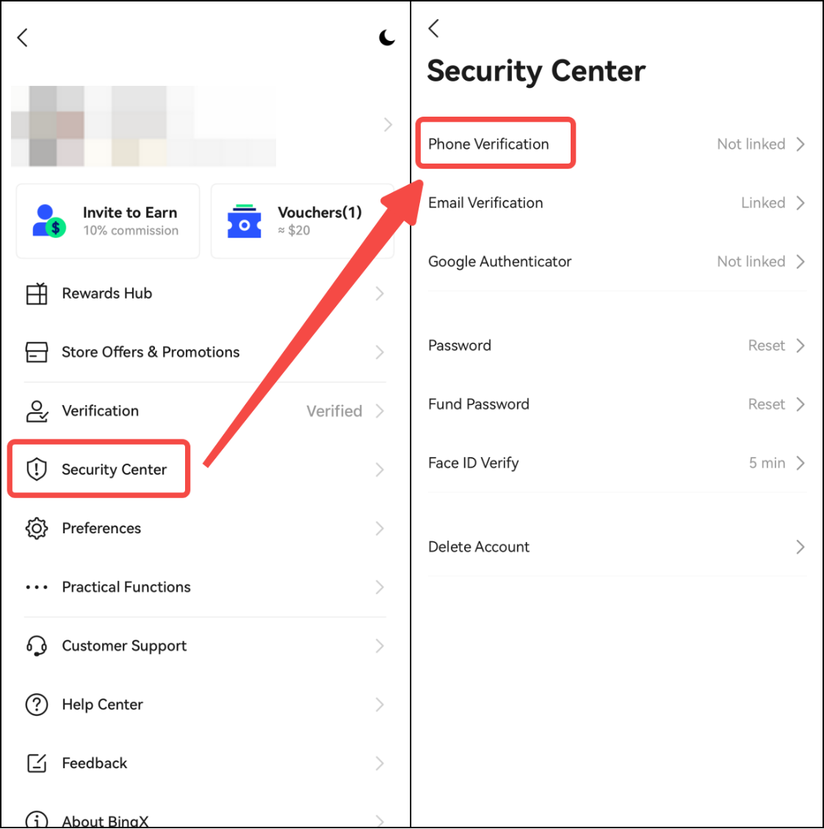Select the Practical Functions menu item
This screenshot has width=824, height=829.
tap(126, 587)
